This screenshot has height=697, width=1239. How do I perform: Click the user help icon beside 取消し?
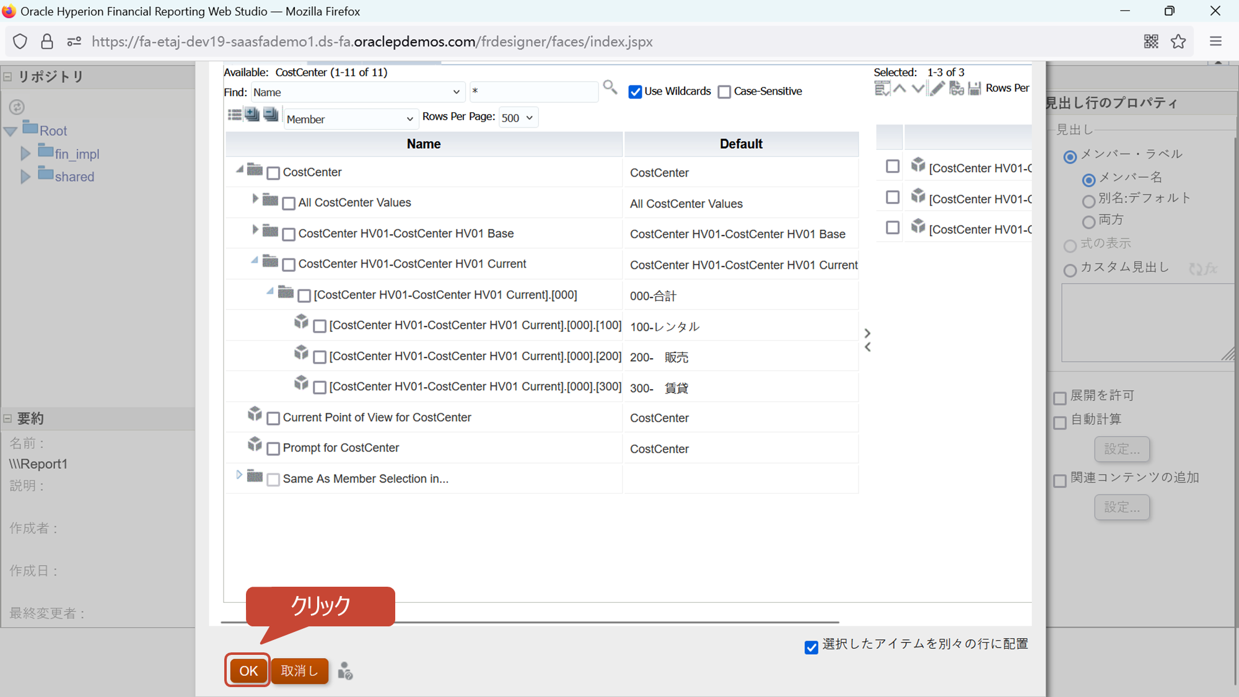coord(345,671)
